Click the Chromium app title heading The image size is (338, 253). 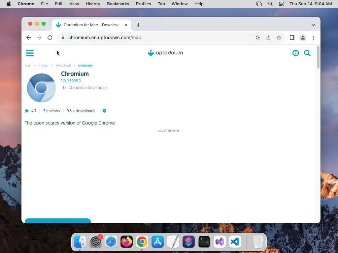(x=75, y=73)
